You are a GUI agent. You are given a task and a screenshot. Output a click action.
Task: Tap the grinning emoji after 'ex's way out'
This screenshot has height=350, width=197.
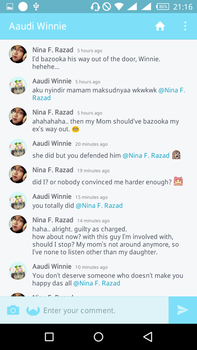[76, 129]
